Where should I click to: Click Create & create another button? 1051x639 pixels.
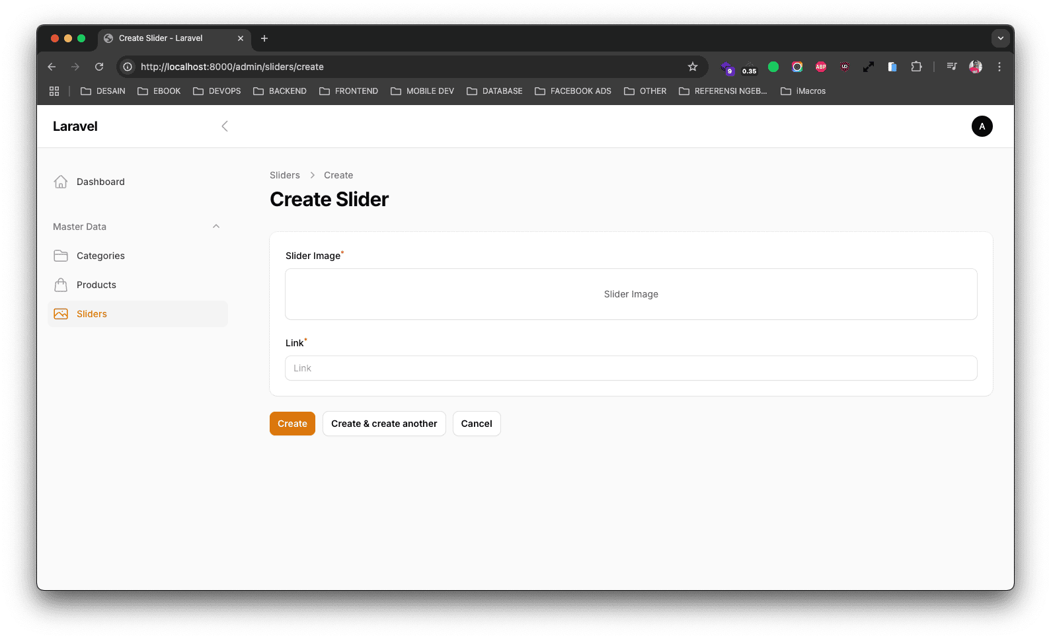coord(384,424)
